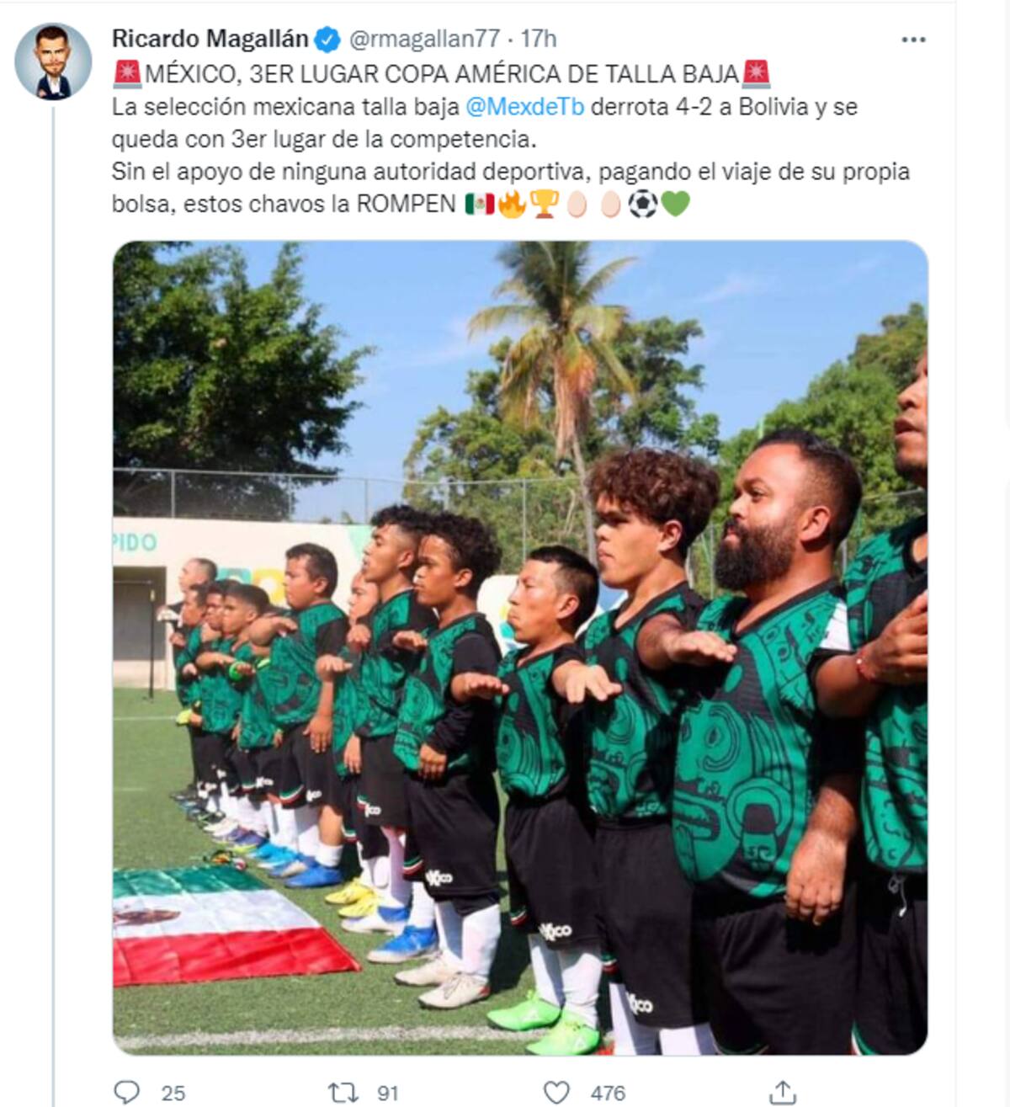
Task: Open the 17h timestamp link
Action: tap(539, 39)
